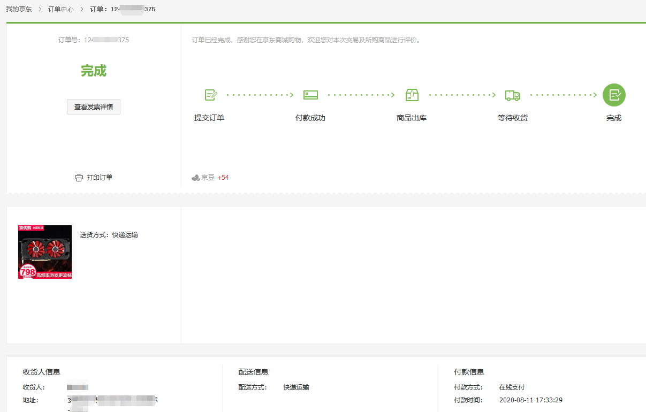Click the 送货方式: 快递运输 shipping text

point(110,234)
